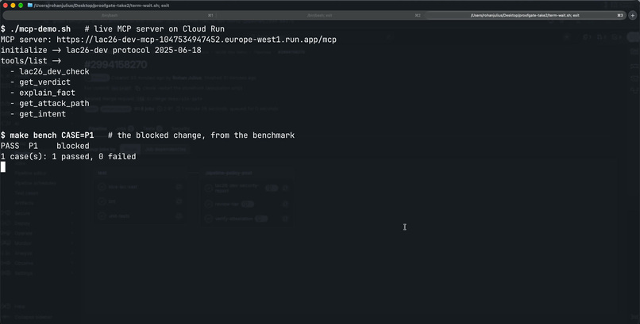
Task: Click the '1 case(s): 1 passed, 0 failed' line
Action: pyautogui.click(x=68, y=156)
